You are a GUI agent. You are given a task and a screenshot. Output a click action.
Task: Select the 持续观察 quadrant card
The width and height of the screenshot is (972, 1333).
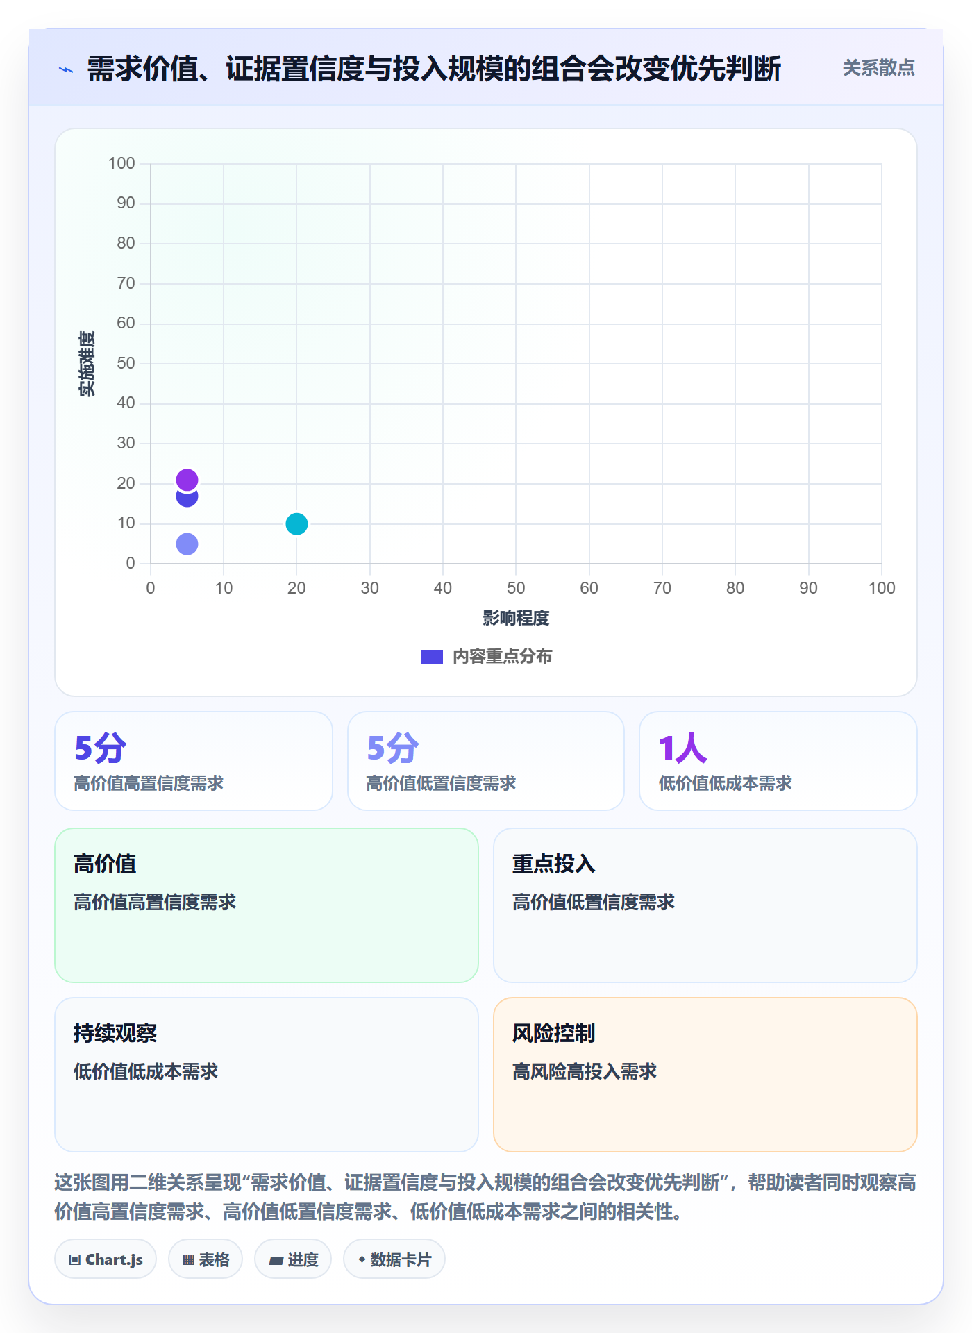pos(267,1075)
